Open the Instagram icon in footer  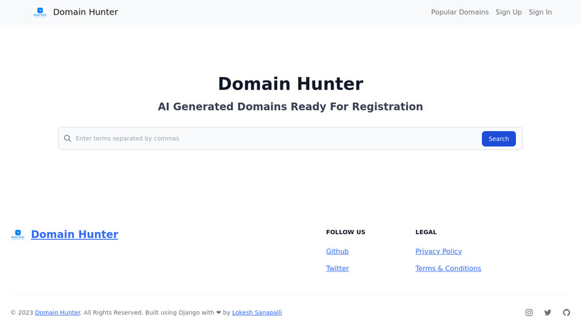click(529, 312)
